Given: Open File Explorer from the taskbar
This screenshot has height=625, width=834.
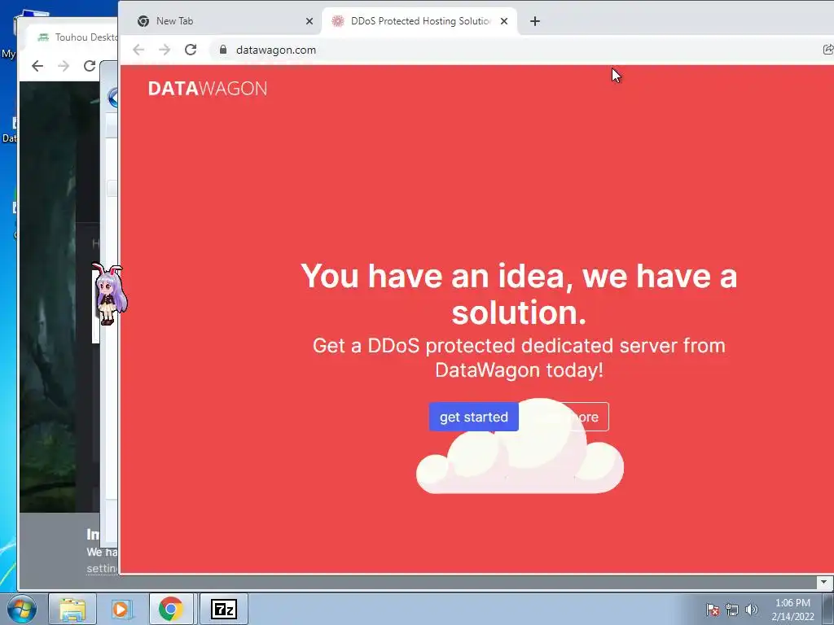Looking at the screenshot, I should coord(72,609).
